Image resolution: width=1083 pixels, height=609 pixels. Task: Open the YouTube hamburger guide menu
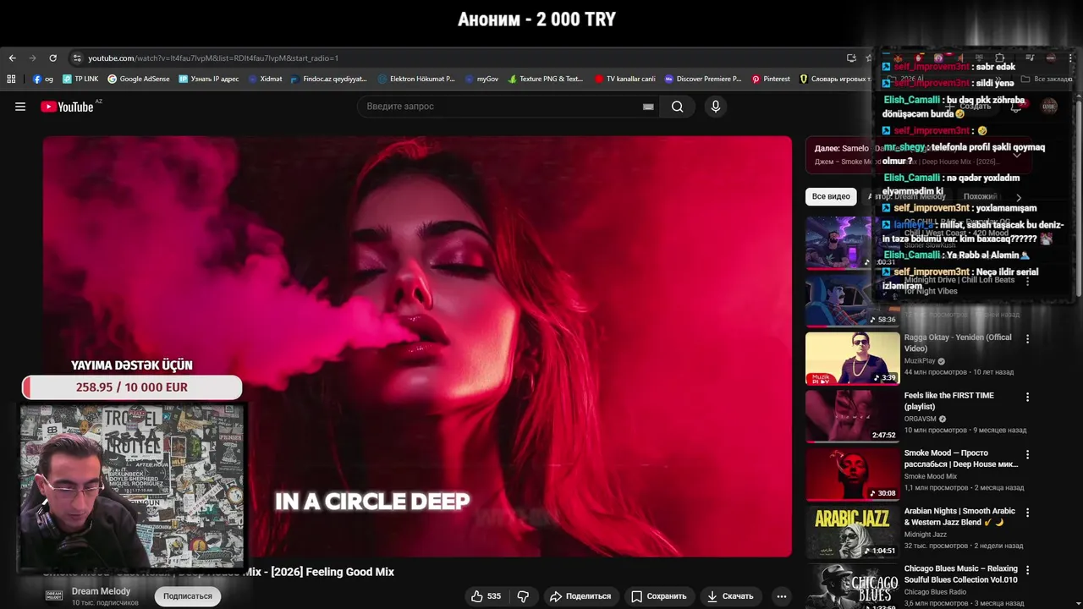click(x=20, y=107)
